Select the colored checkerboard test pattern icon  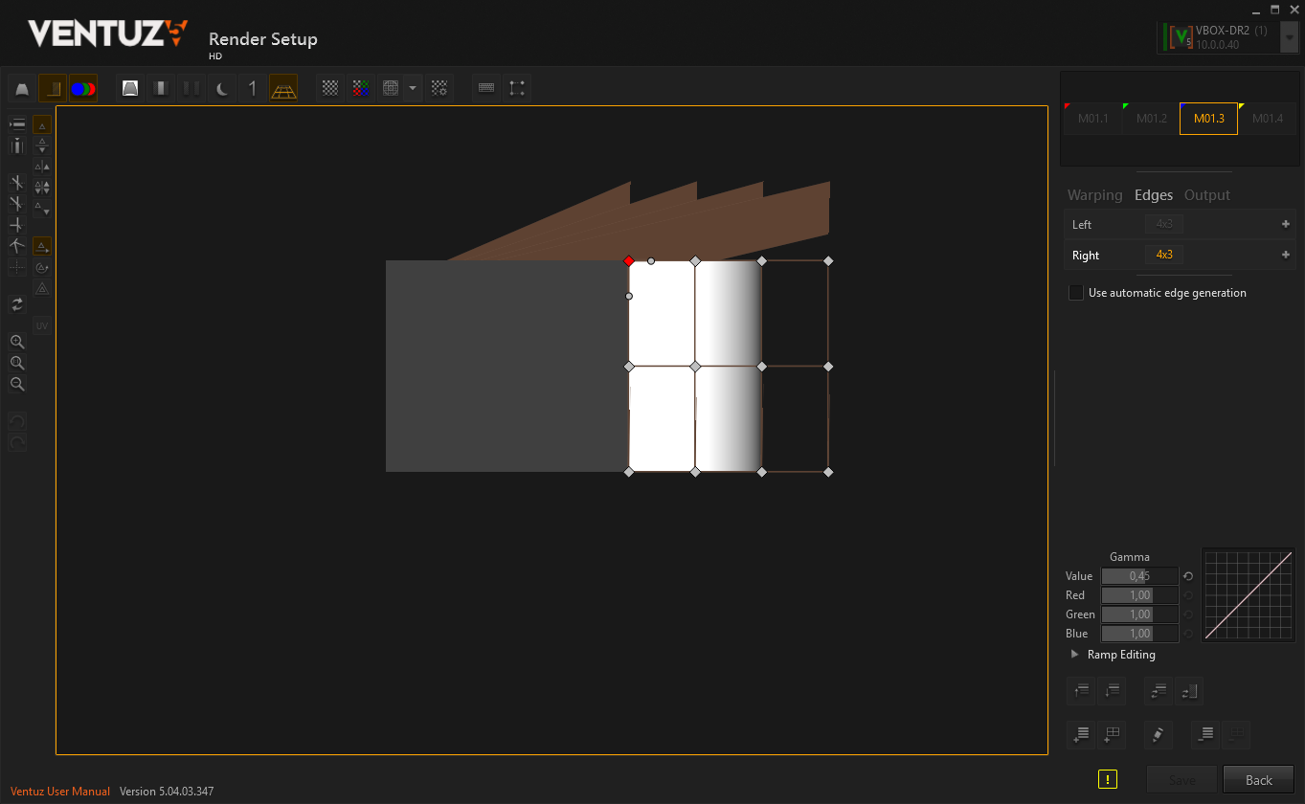360,88
